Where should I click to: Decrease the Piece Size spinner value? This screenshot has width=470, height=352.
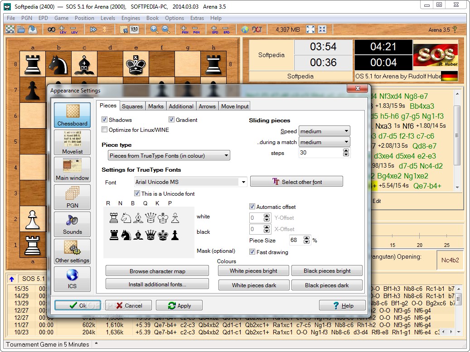(x=306, y=242)
